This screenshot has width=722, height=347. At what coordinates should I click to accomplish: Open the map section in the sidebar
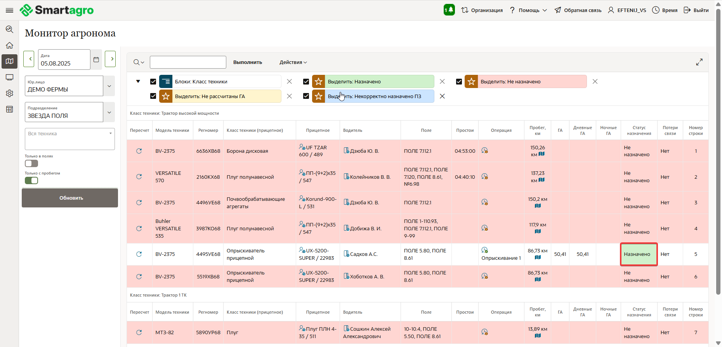click(10, 61)
